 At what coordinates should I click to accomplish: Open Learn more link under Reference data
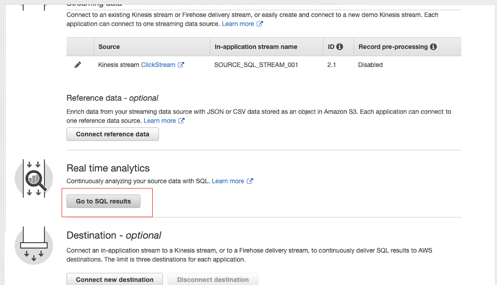160,121
